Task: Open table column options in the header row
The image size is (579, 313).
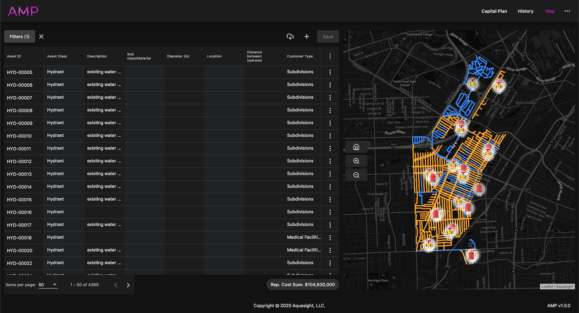Action: coord(330,56)
